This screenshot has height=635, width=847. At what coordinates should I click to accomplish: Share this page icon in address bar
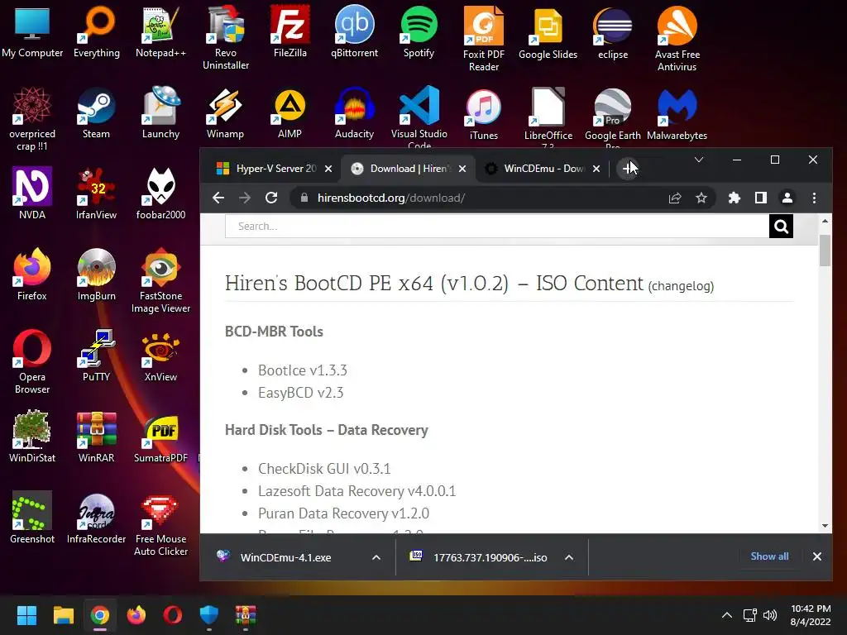coord(675,198)
